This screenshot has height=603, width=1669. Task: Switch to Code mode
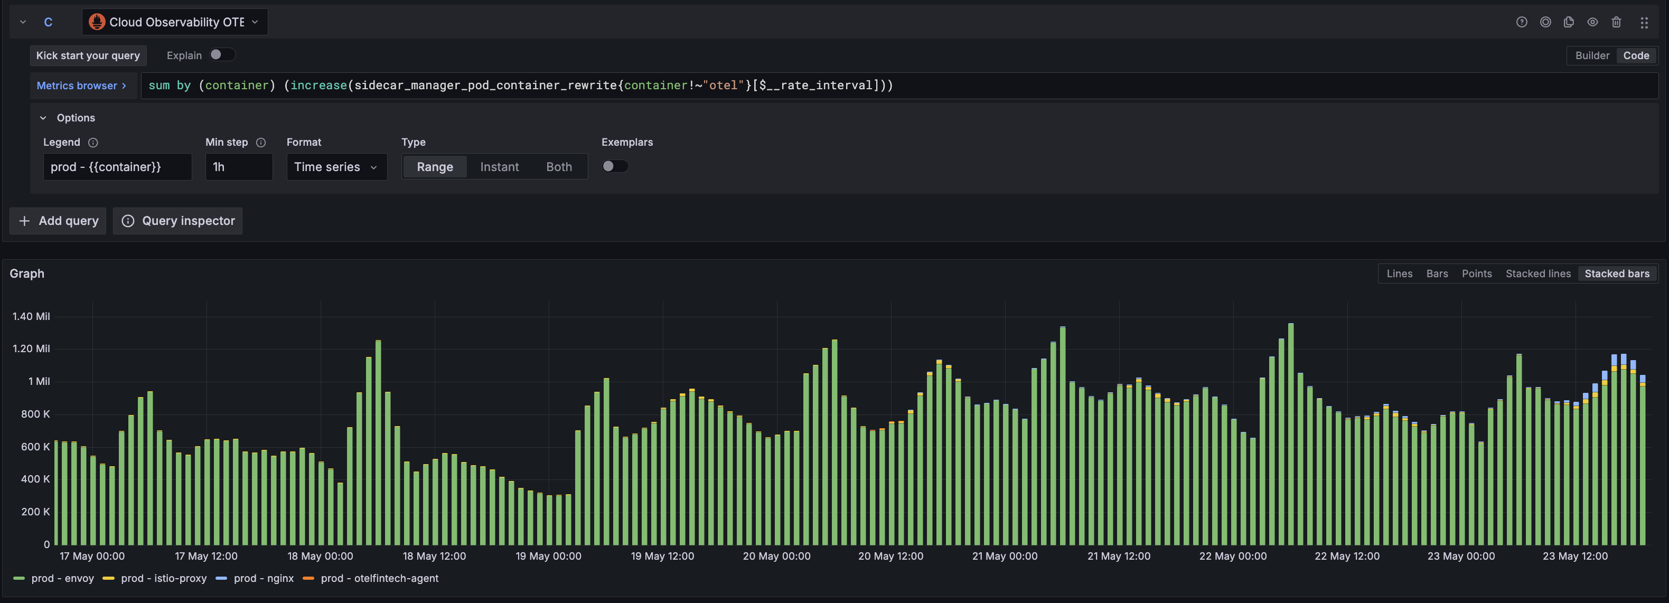(x=1636, y=55)
